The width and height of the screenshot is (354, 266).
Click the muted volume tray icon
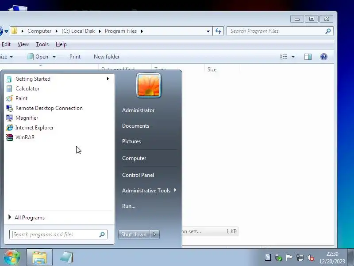click(311, 258)
